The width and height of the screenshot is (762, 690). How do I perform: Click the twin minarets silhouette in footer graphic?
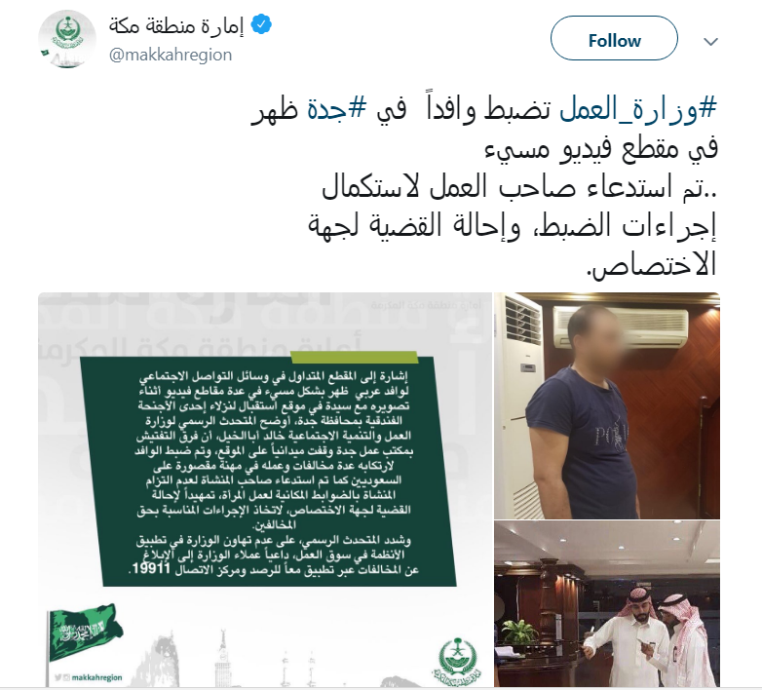pos(298,669)
